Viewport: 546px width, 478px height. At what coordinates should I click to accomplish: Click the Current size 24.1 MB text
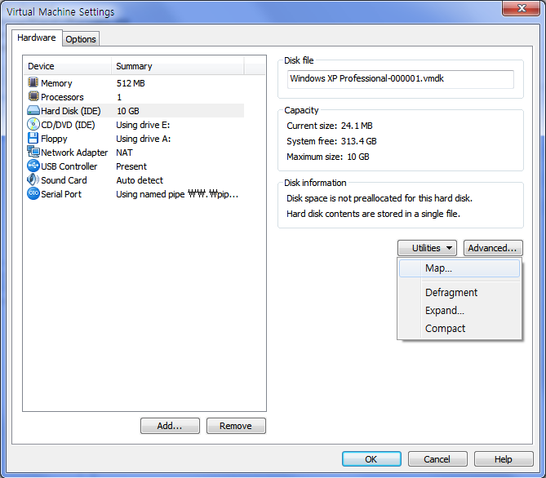coord(330,126)
